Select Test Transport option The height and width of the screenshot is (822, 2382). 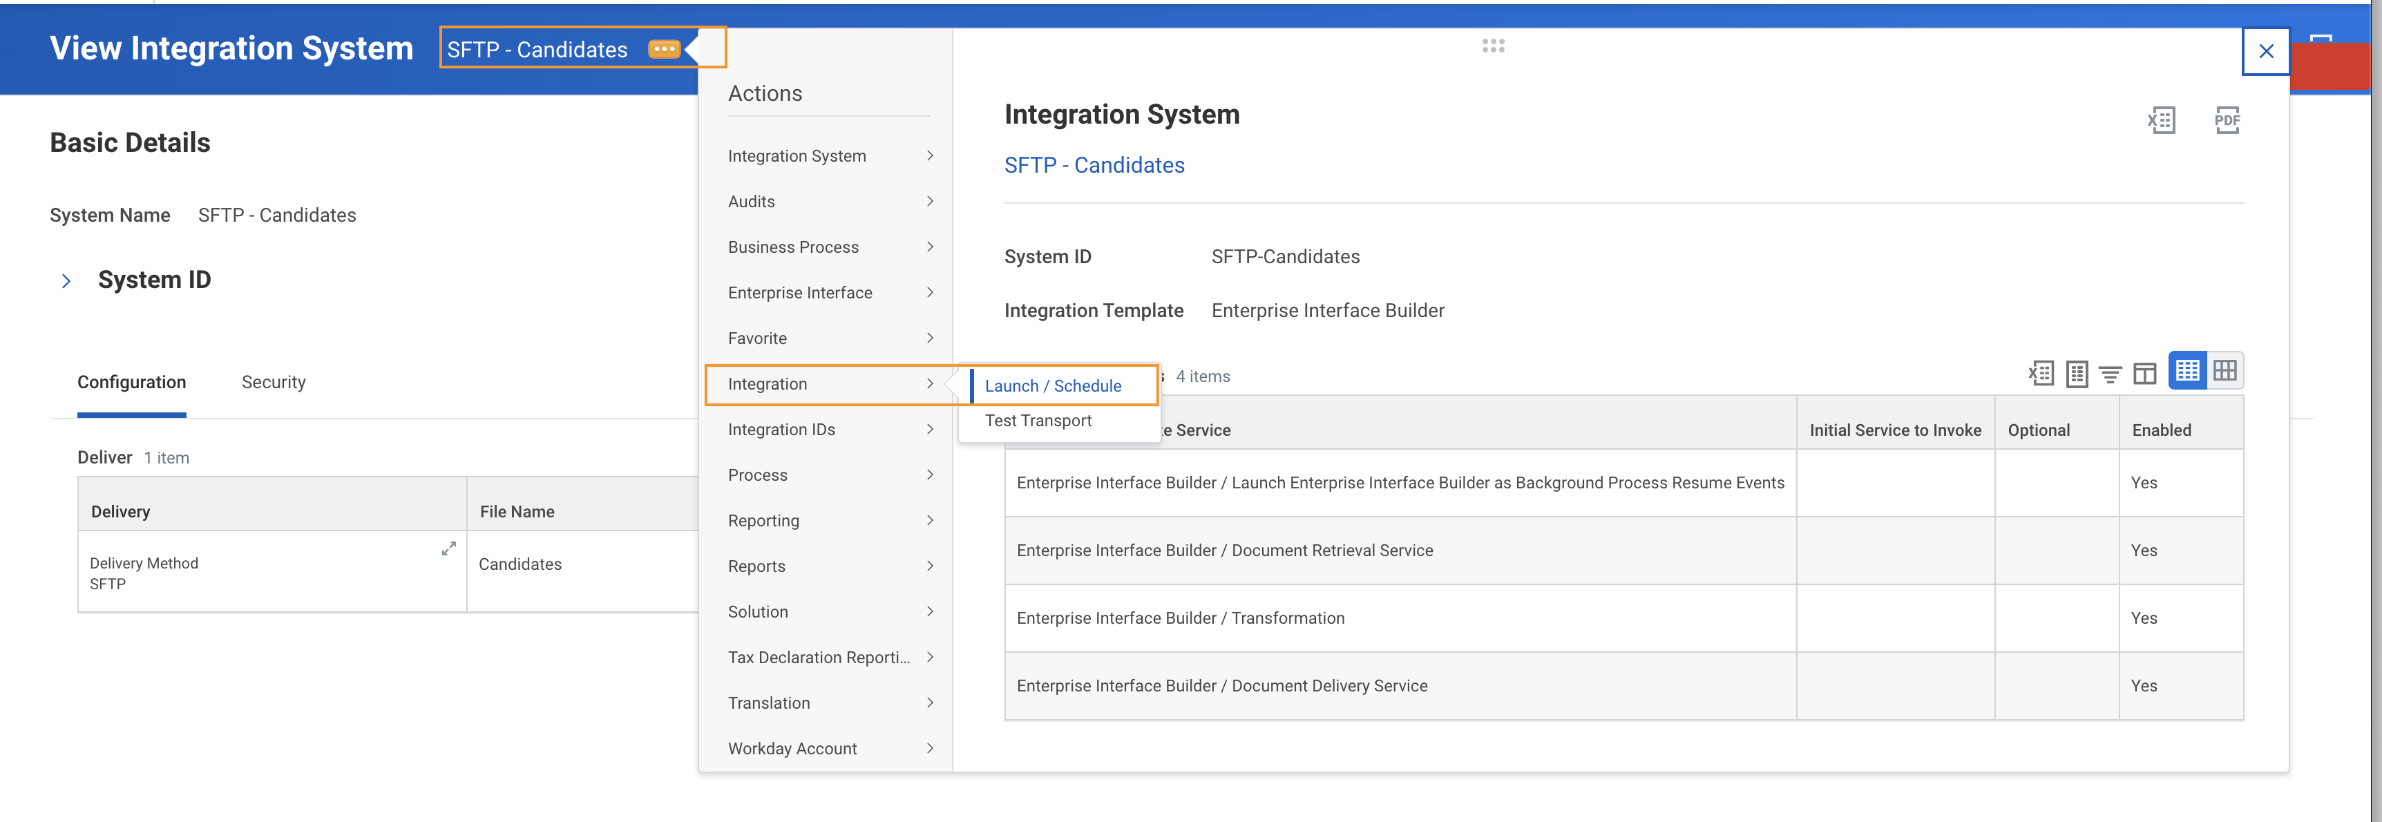pos(1038,421)
